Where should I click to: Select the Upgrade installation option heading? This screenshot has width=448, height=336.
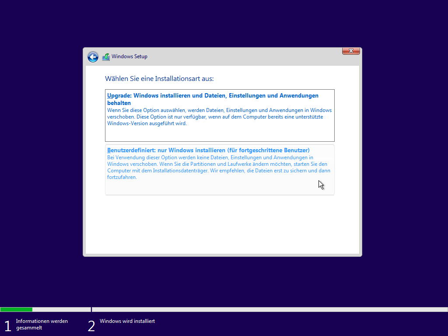[x=213, y=95]
